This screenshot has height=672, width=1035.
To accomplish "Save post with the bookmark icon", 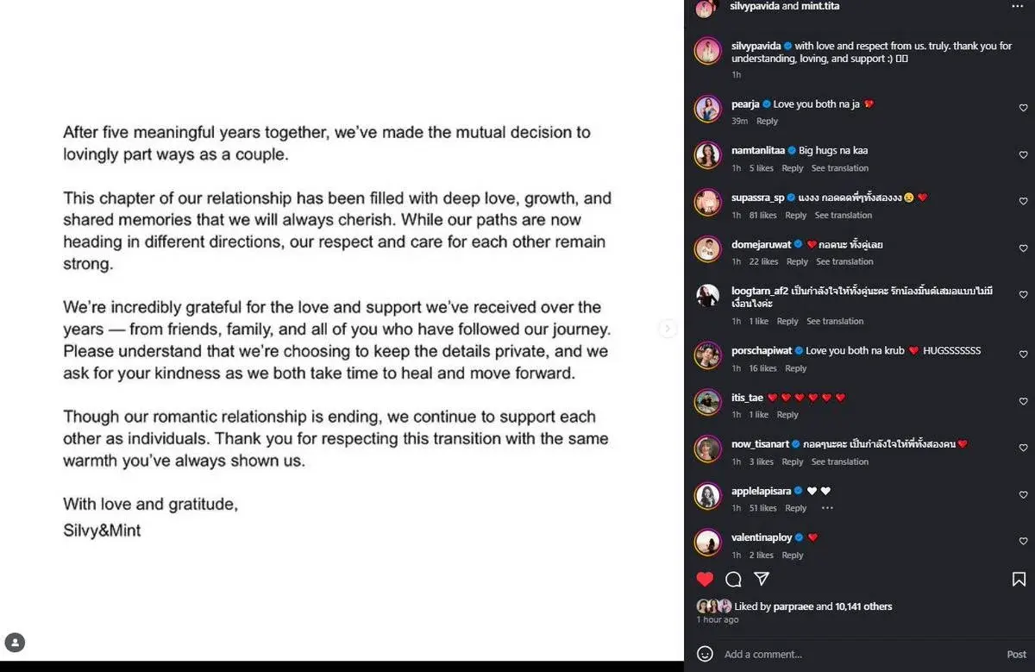I will click(1019, 579).
